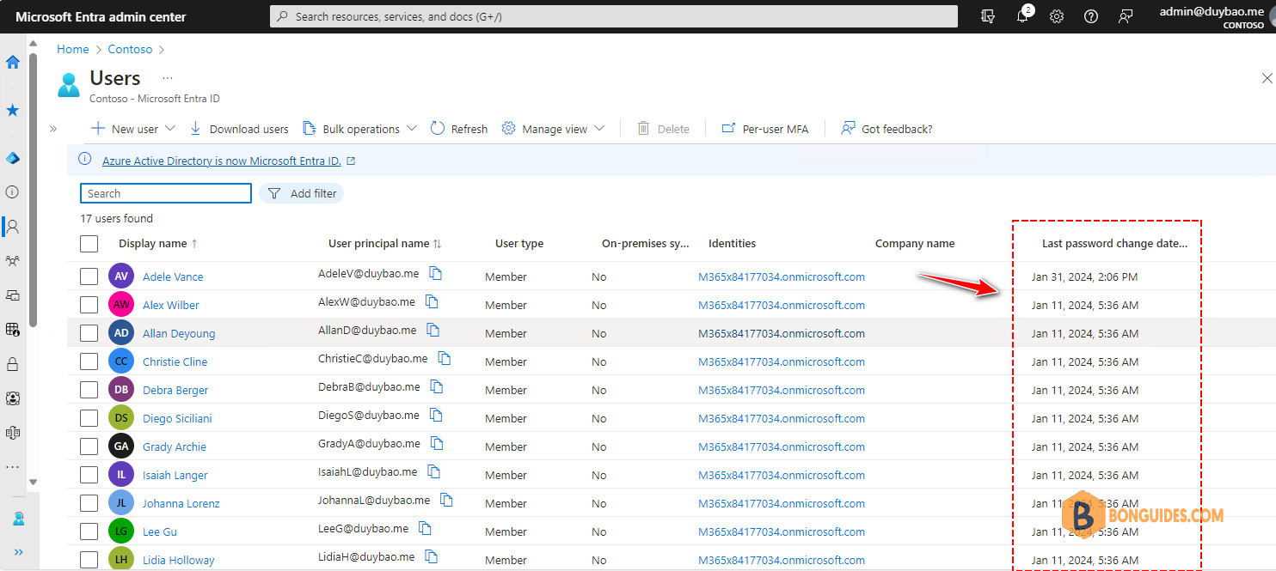Expand the Bulk operations dropdown
1276x571 pixels.
click(x=411, y=128)
